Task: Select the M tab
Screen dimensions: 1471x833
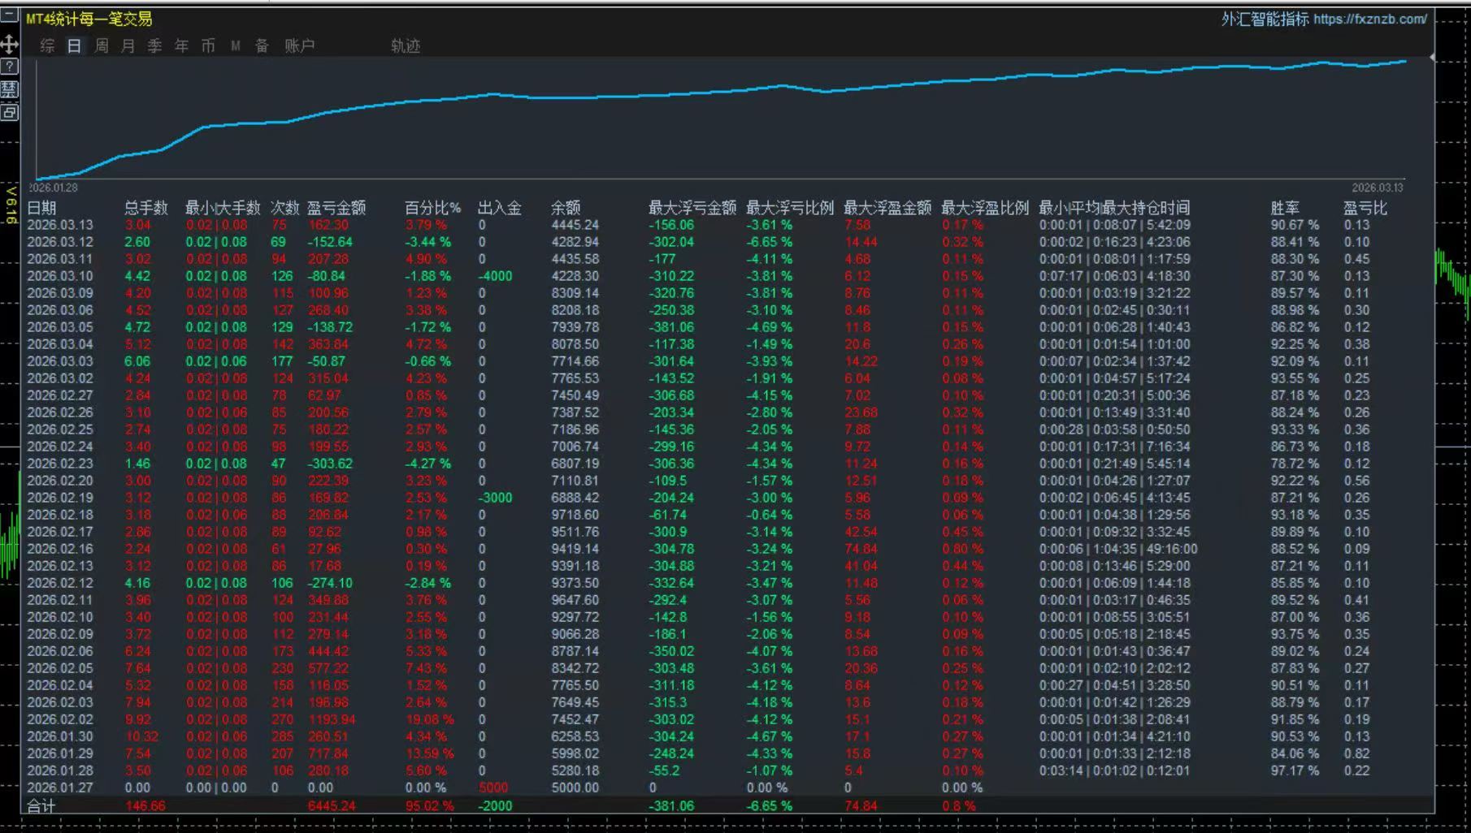Action: point(235,46)
